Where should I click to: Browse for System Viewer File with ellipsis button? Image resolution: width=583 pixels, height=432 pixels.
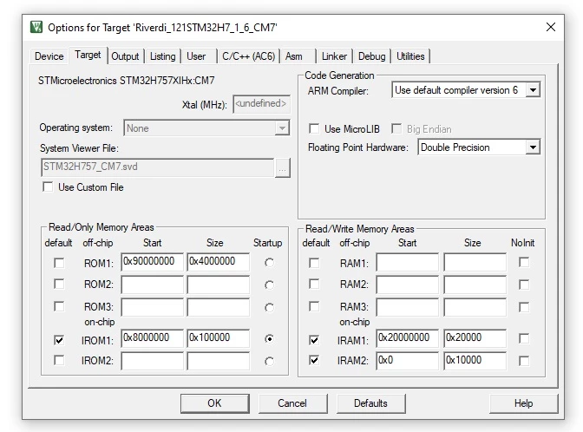pos(283,168)
